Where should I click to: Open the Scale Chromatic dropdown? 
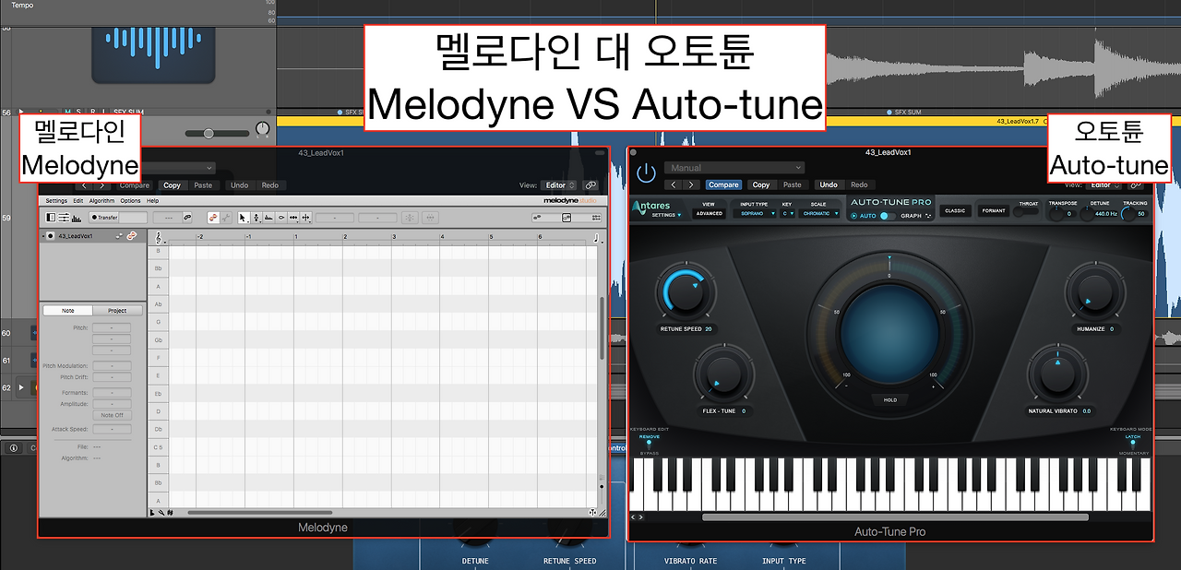click(819, 213)
